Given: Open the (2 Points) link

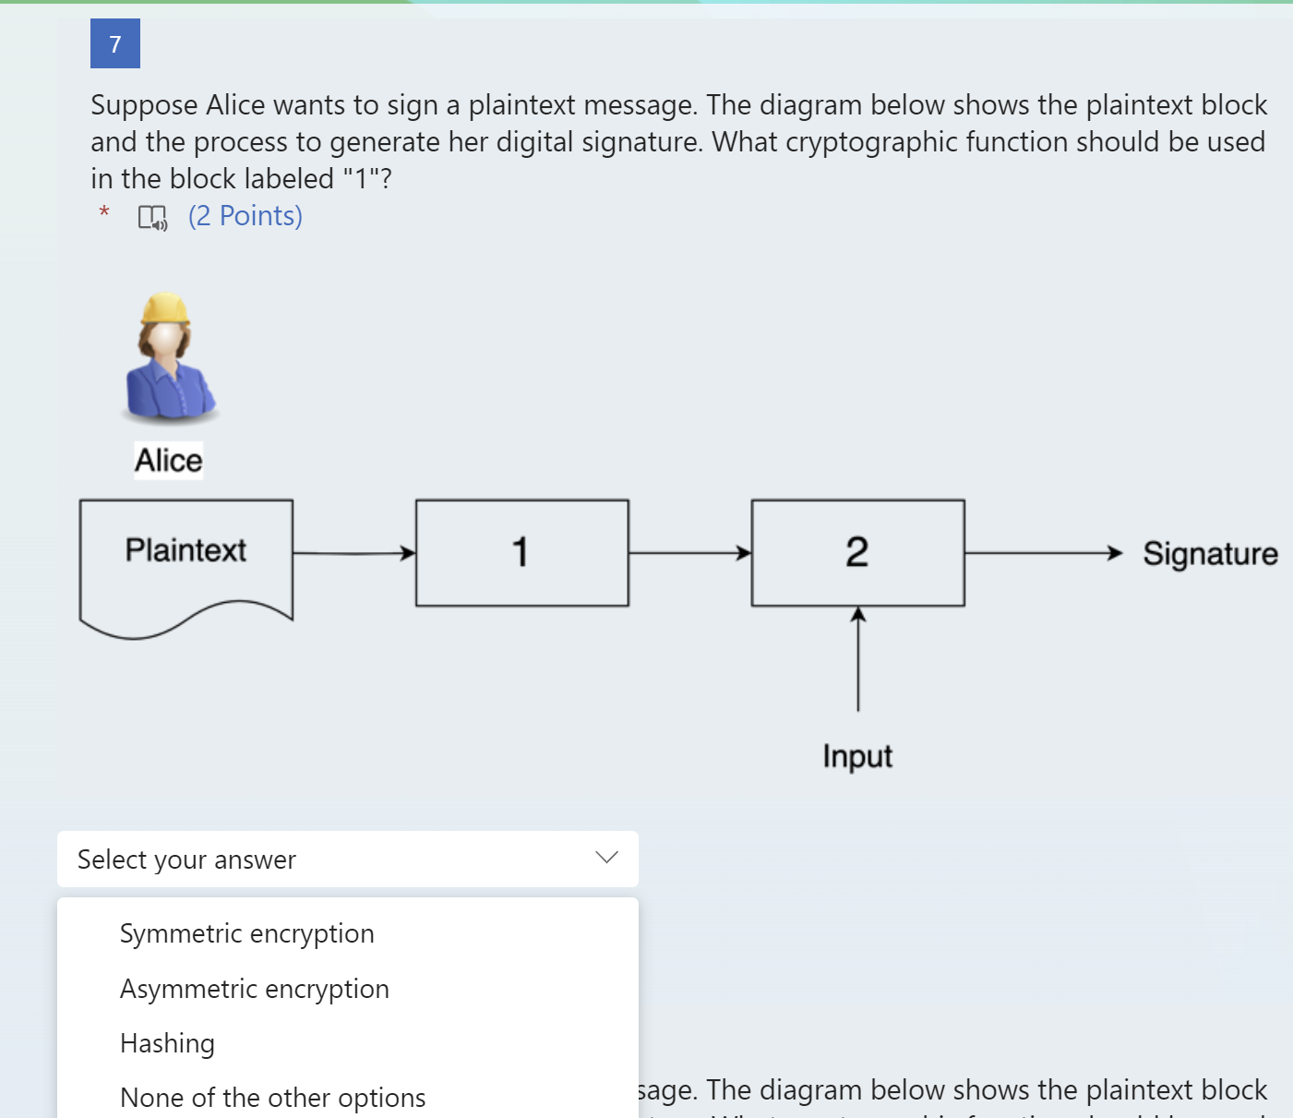Looking at the screenshot, I should pos(245,215).
